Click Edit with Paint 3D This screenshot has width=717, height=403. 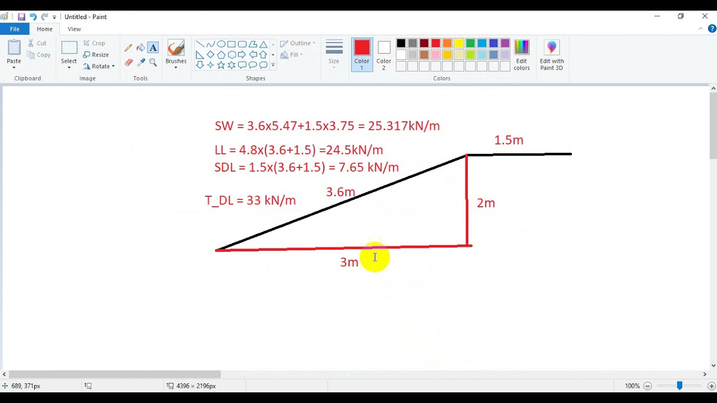[x=552, y=55]
